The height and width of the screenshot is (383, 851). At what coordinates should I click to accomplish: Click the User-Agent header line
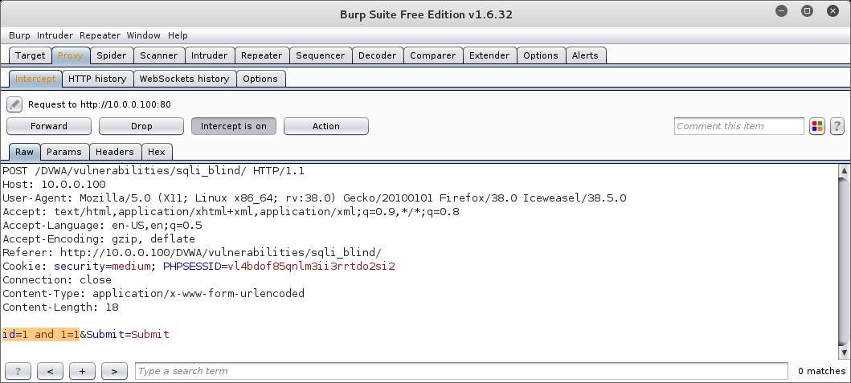(x=314, y=198)
